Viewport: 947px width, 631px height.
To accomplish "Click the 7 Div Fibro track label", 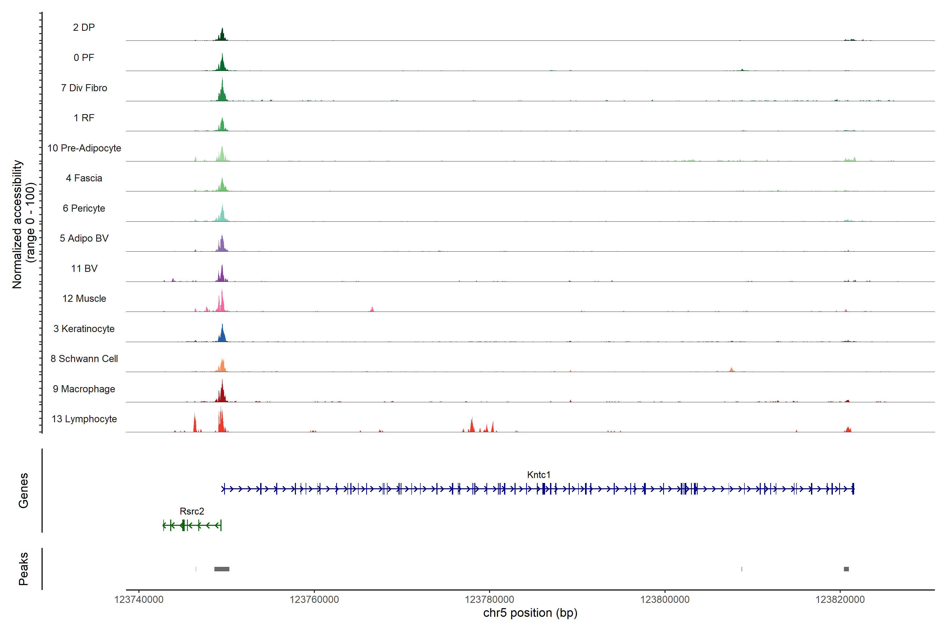I will (x=84, y=88).
